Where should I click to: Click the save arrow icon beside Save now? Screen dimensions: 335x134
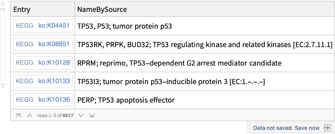327,128
